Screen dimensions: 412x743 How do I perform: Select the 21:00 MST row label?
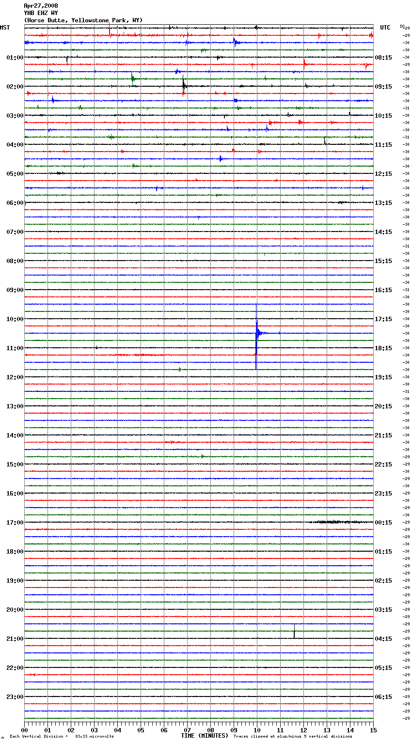[15, 639]
